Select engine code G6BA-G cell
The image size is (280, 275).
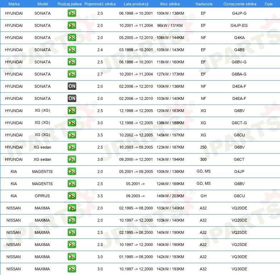click(239, 74)
